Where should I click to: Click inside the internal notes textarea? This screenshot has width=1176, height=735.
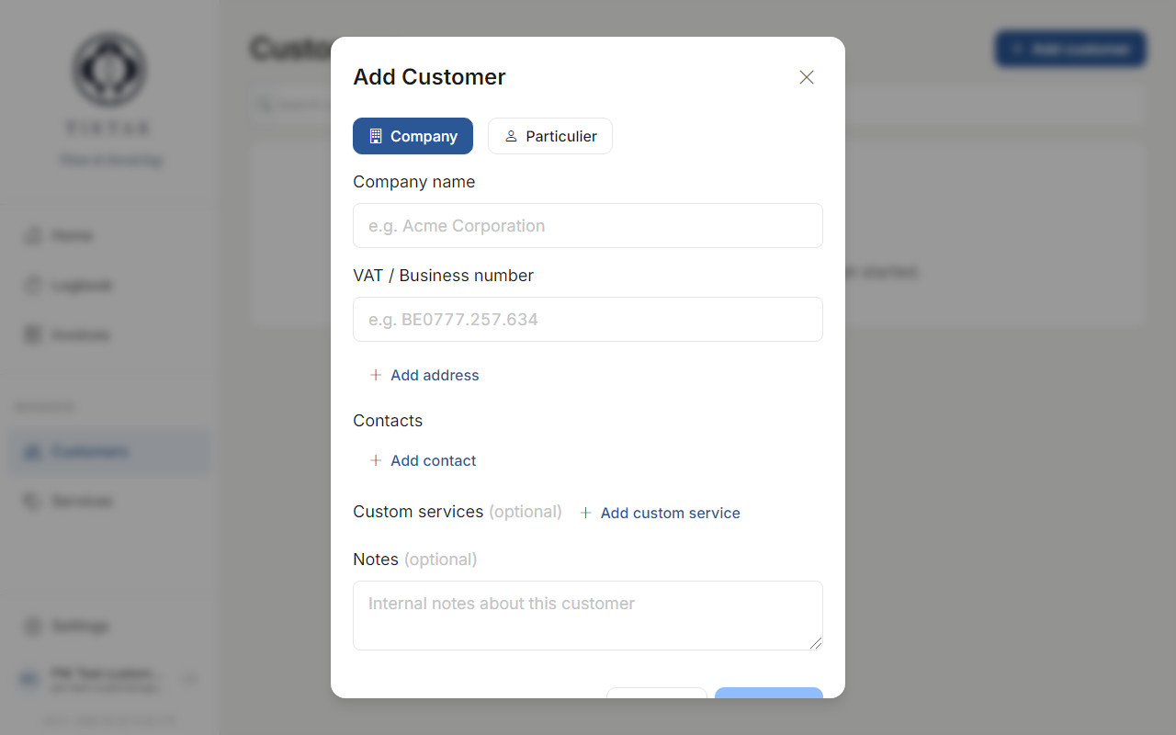(x=587, y=615)
